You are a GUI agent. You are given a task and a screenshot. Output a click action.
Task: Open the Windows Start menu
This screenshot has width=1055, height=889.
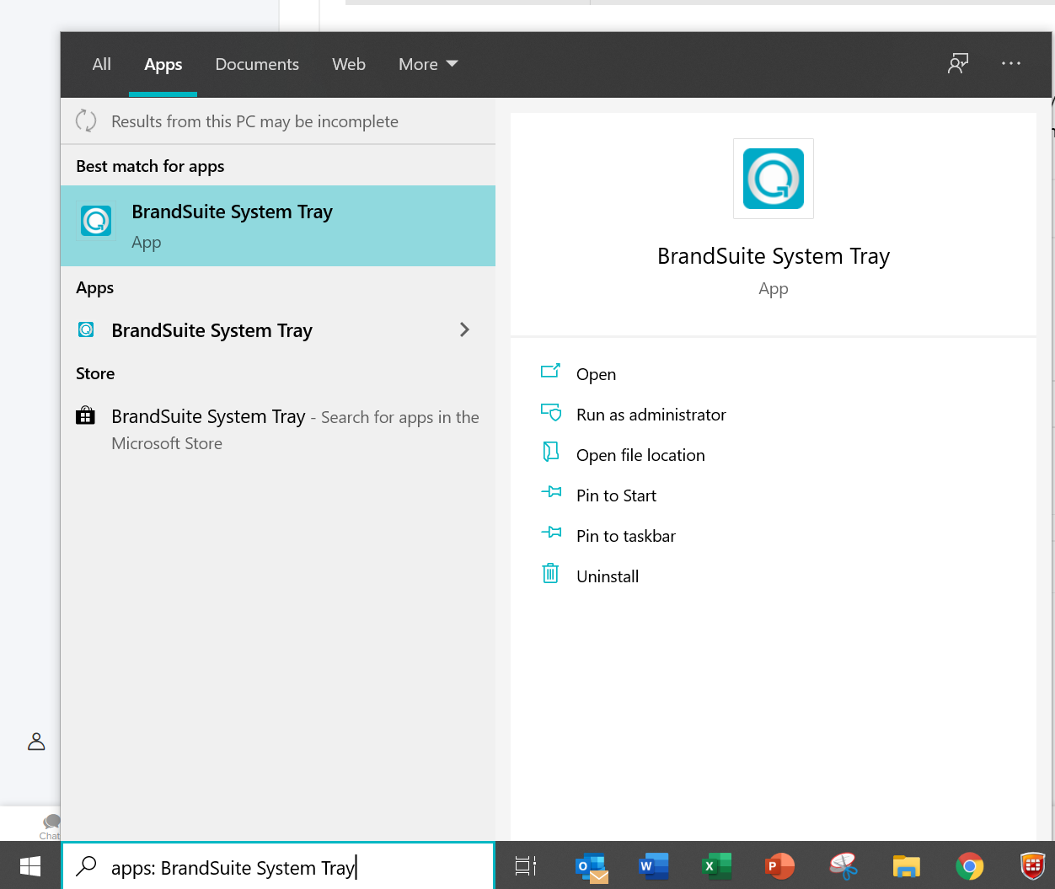(30, 866)
